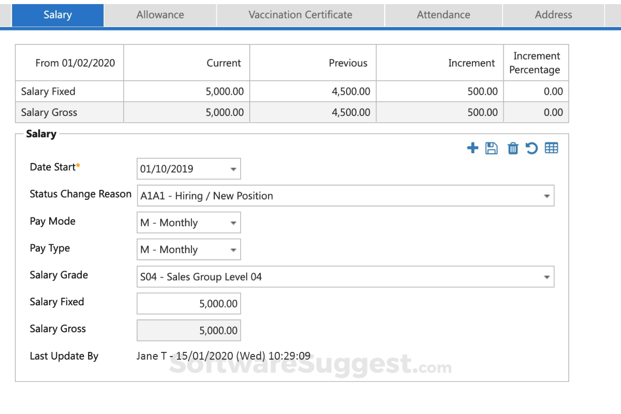The image size is (621, 414).
Task: Switch to the Allowance tab
Action: pyautogui.click(x=160, y=14)
